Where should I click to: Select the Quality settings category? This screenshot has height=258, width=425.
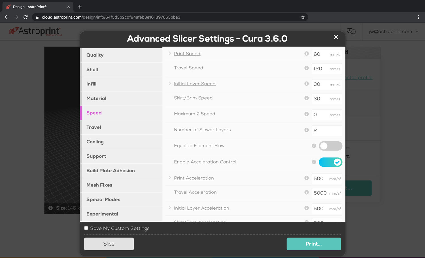coord(122,55)
